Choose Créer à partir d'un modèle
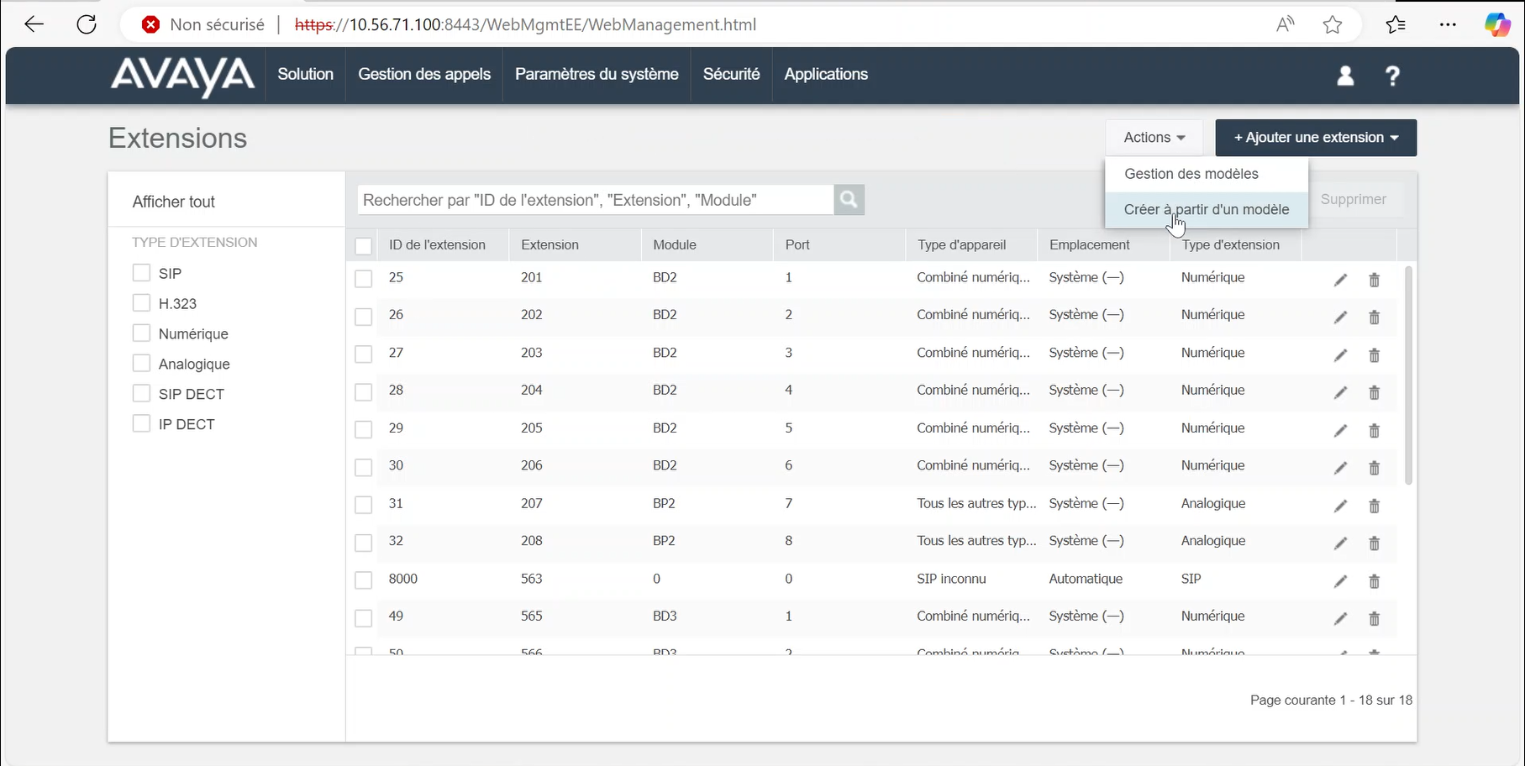 tap(1206, 210)
